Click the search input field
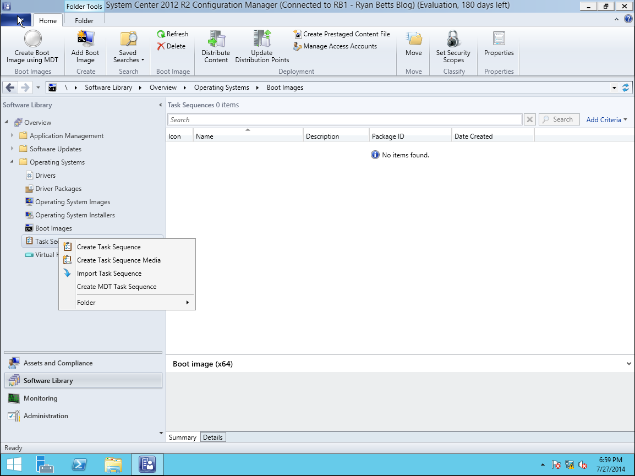This screenshot has height=476, width=635. [344, 120]
